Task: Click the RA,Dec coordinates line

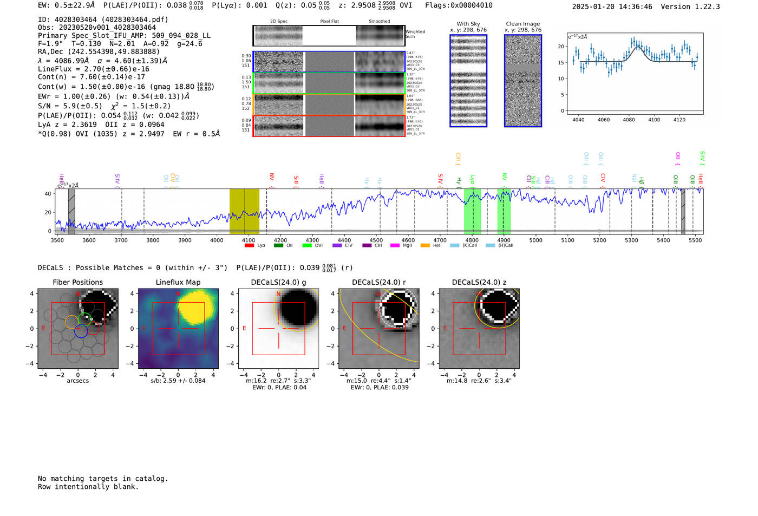Action: (99, 51)
